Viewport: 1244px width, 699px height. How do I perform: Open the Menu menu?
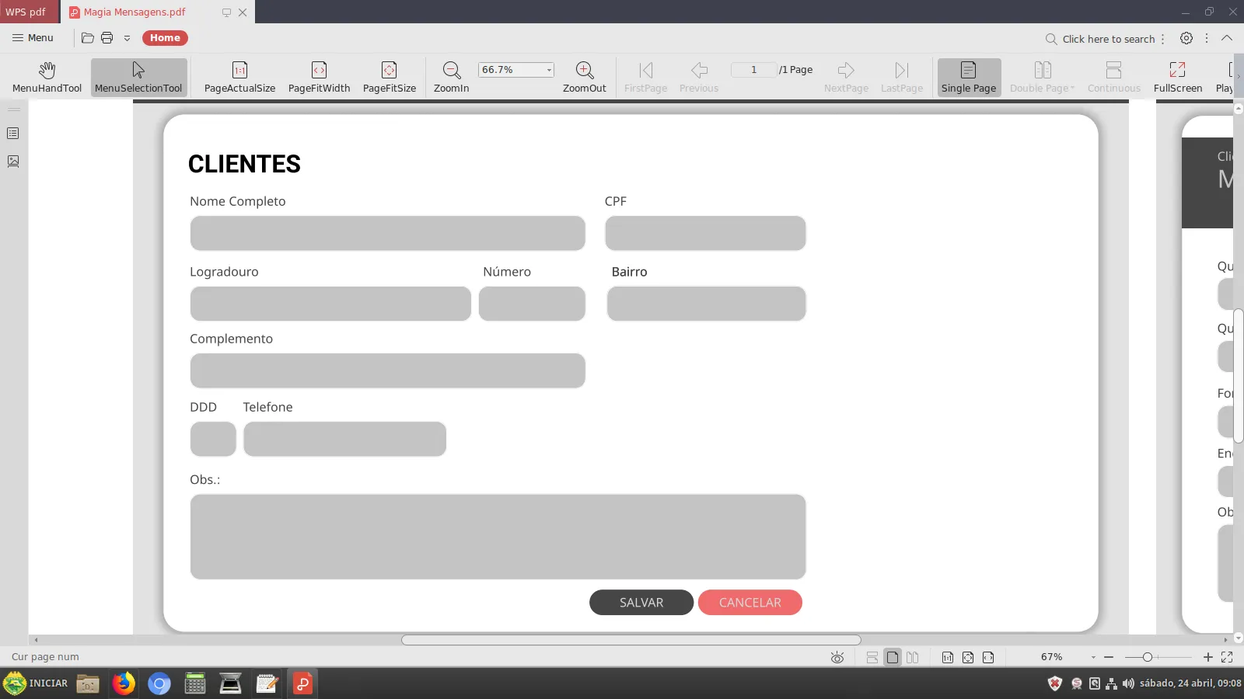pyautogui.click(x=33, y=38)
